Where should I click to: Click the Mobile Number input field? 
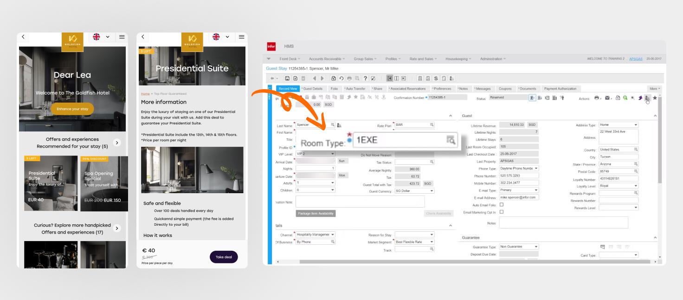point(519,183)
